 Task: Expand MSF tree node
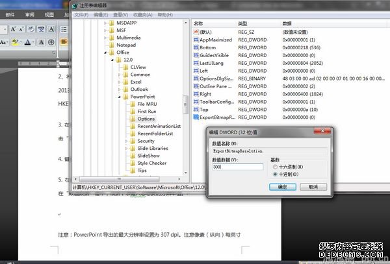tap(105, 30)
